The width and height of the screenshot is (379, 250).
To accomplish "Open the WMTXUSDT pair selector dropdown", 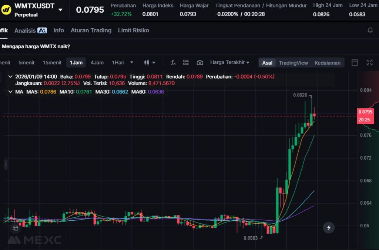I will tap(60, 10).
